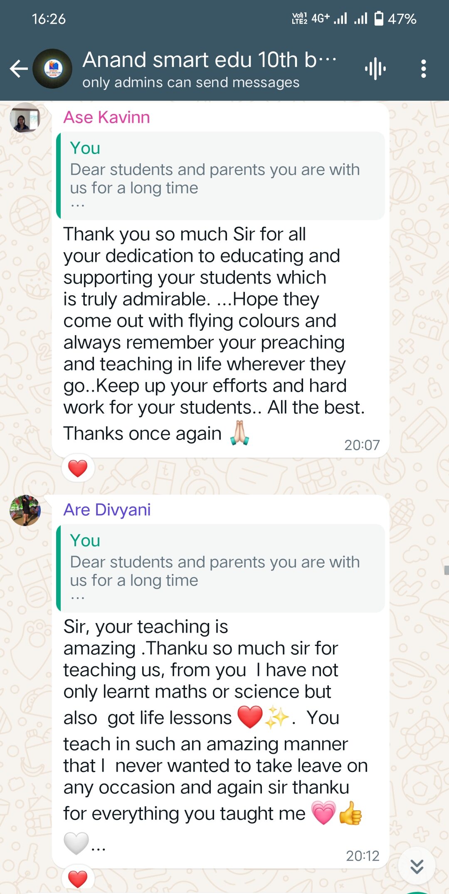Open the three-dot overflow menu

click(x=423, y=69)
